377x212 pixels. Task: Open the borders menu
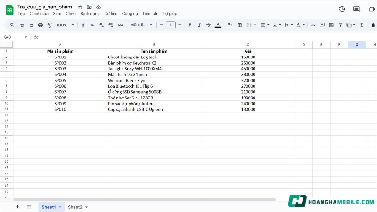(239, 25)
